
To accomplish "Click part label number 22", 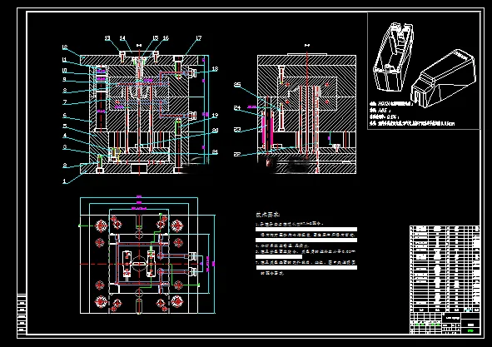I will [x=237, y=154].
